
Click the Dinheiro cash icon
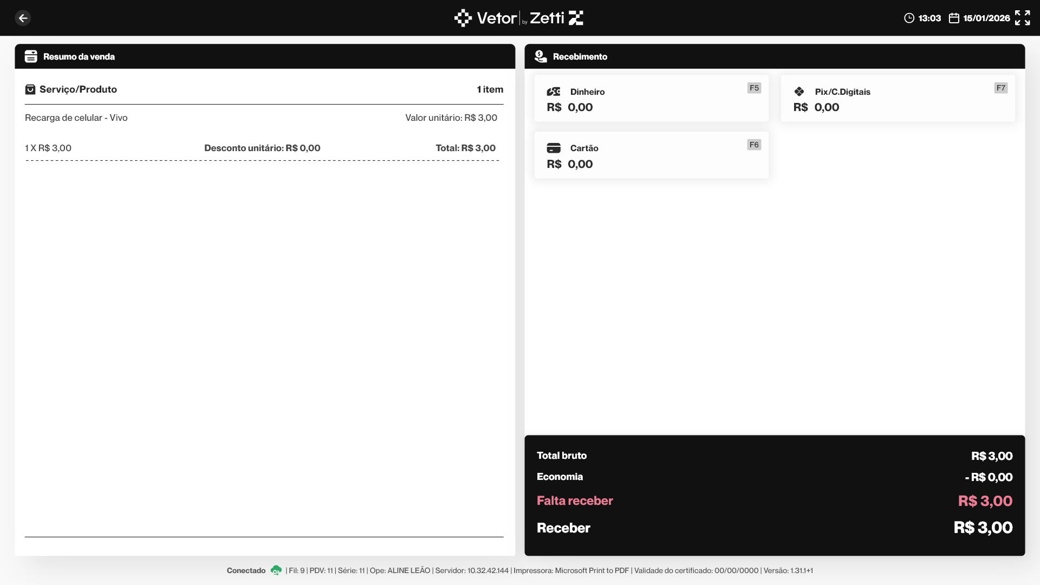click(x=553, y=92)
